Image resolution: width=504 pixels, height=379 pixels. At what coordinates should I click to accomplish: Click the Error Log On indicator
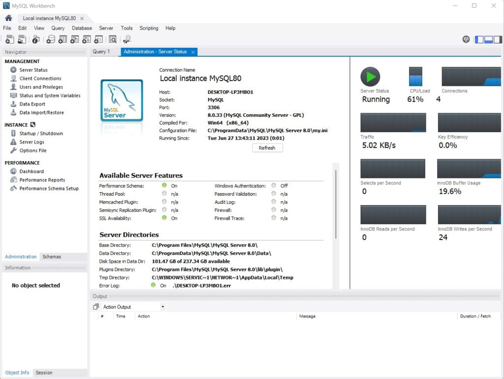click(154, 285)
